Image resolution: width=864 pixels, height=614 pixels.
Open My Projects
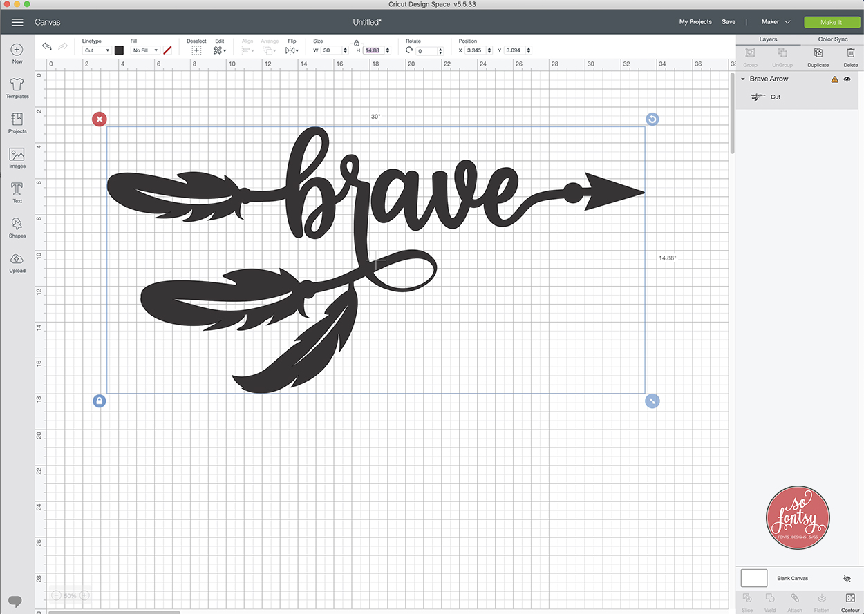tap(695, 22)
